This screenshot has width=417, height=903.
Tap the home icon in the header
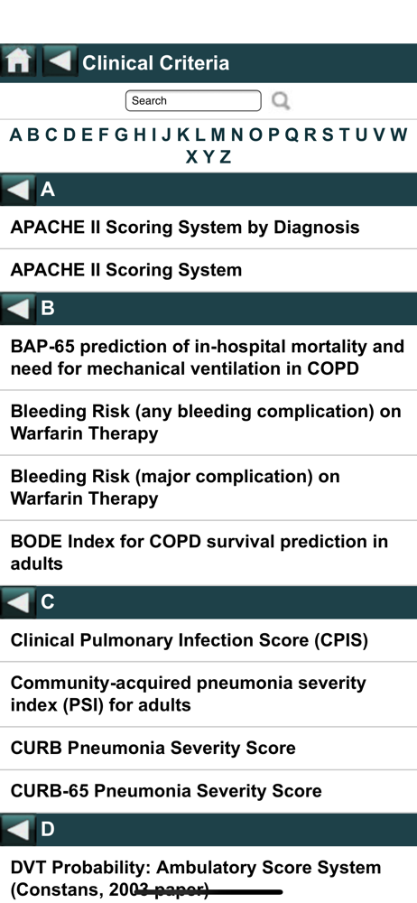tap(18, 61)
